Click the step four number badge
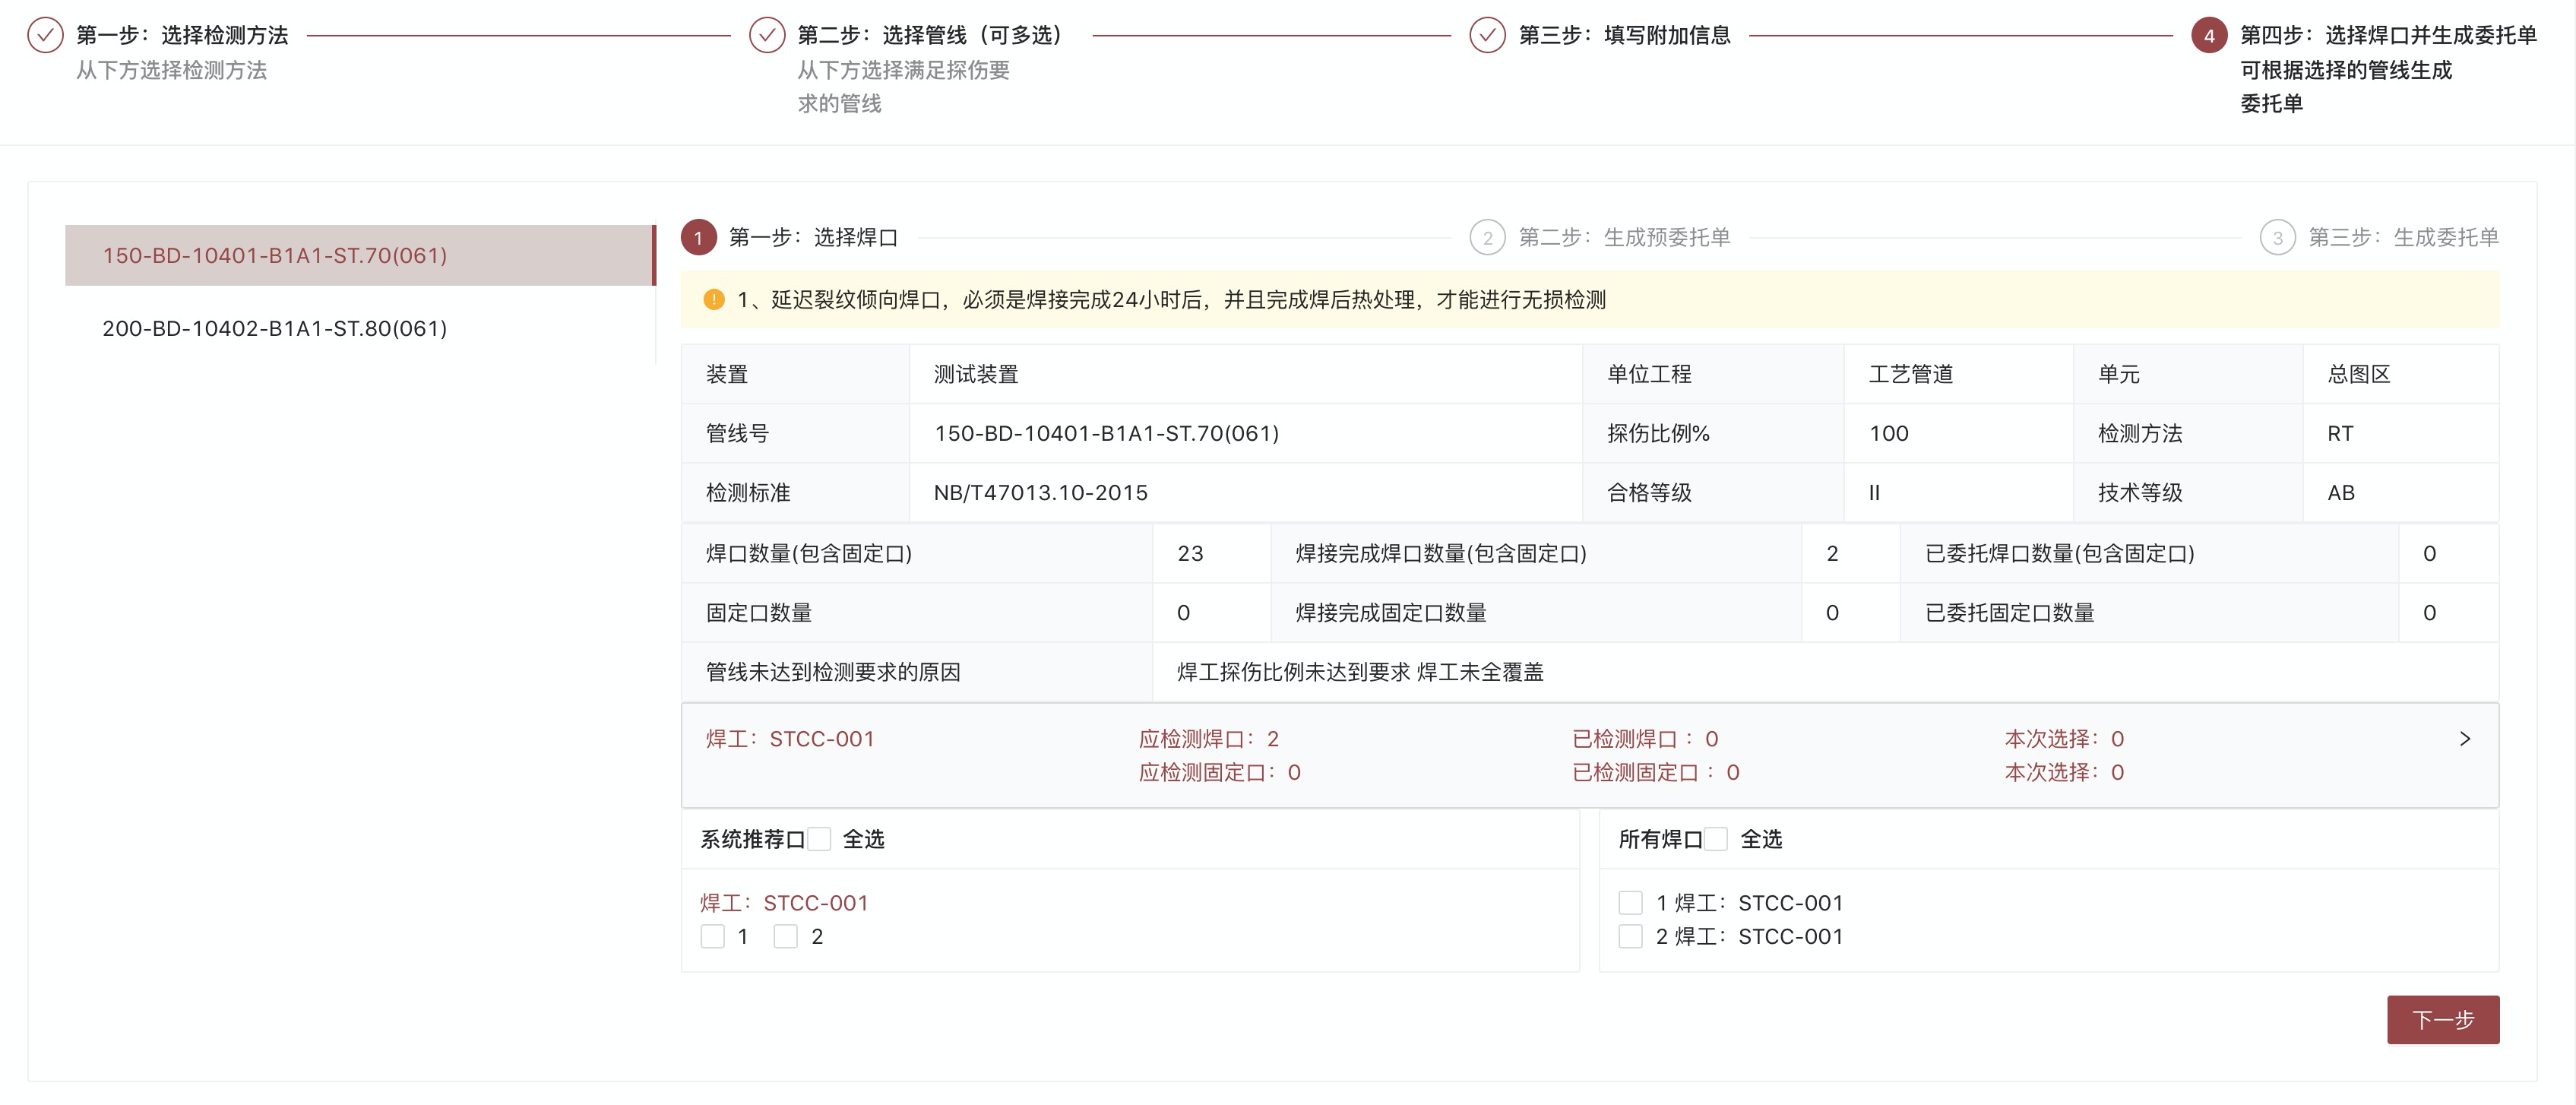This screenshot has height=1105, width=2576. tap(2209, 35)
